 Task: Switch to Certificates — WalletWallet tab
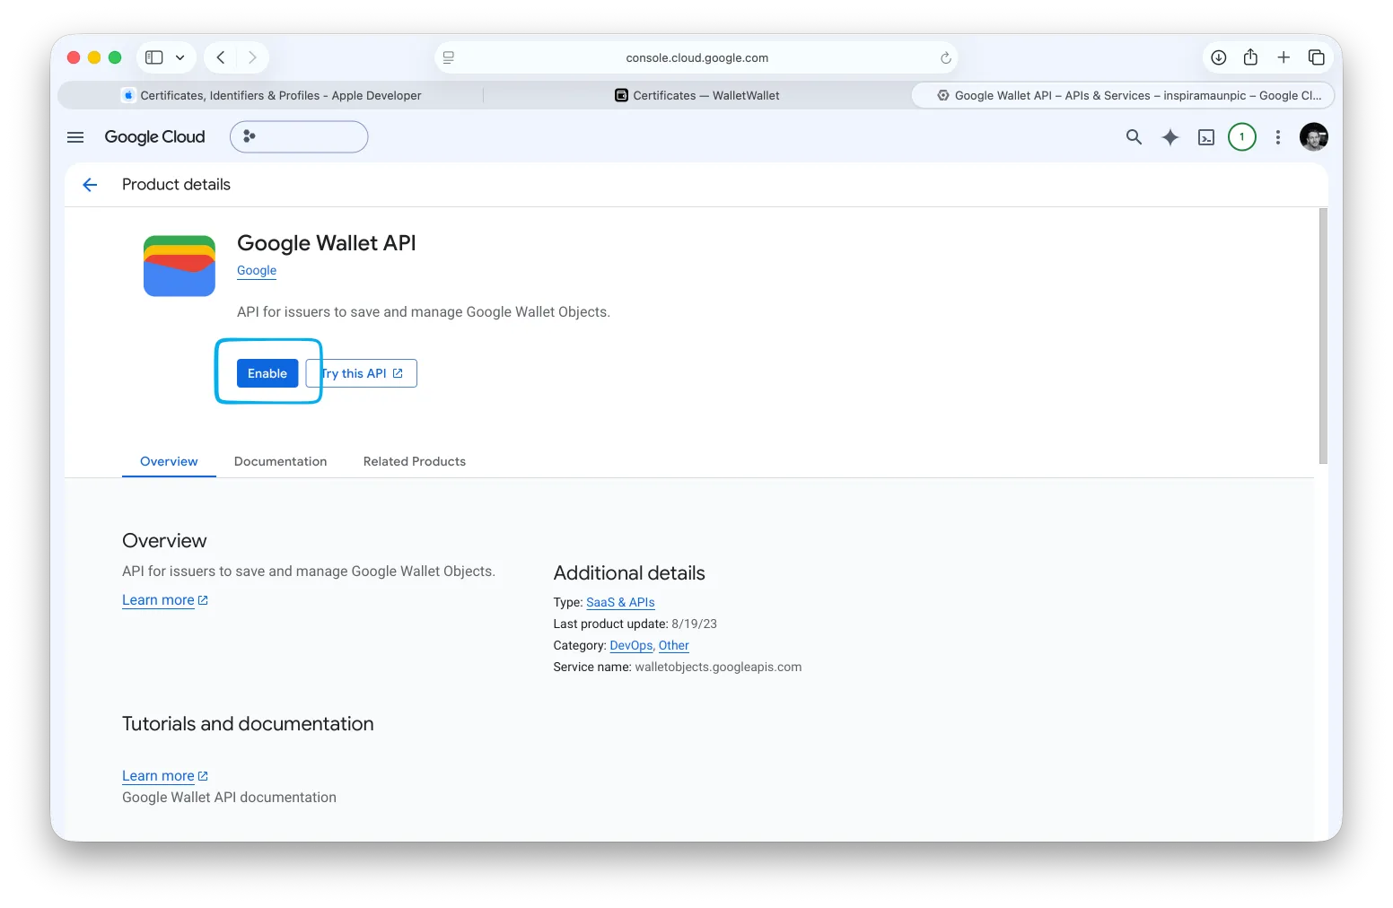point(697,95)
